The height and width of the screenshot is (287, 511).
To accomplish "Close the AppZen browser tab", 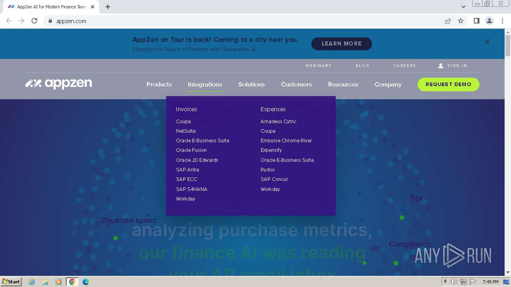I will [93, 7].
